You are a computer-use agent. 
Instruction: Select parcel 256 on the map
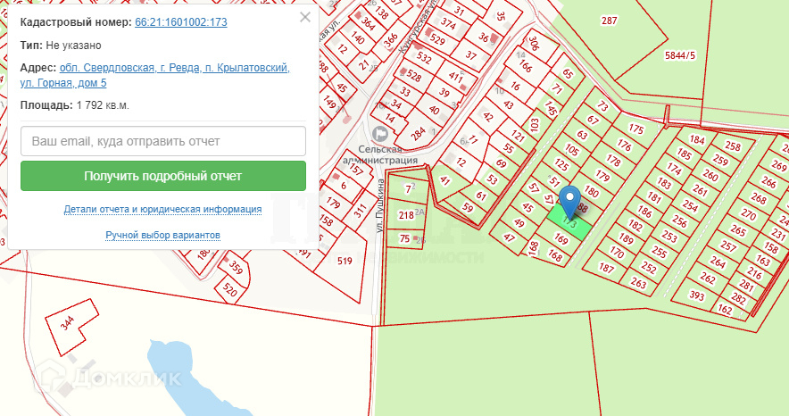pos(679,221)
